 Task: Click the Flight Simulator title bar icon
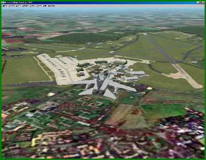(2, 2)
